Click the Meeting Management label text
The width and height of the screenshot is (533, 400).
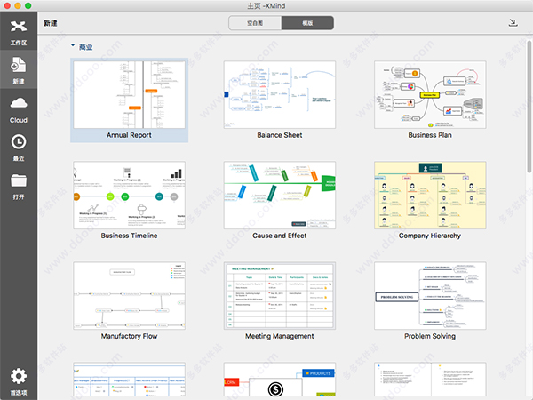[280, 336]
